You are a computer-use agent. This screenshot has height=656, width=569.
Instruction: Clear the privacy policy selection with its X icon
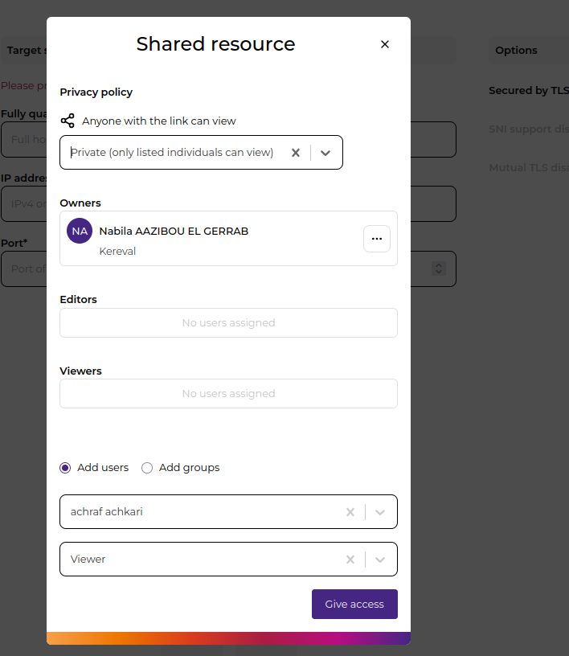pyautogui.click(x=295, y=152)
